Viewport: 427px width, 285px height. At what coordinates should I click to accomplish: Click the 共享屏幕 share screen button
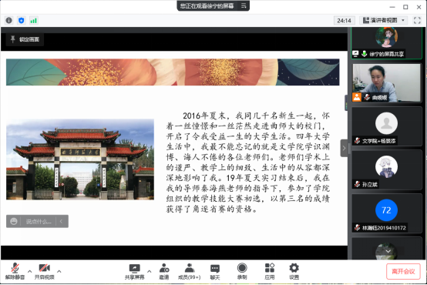pyautogui.click(x=134, y=271)
